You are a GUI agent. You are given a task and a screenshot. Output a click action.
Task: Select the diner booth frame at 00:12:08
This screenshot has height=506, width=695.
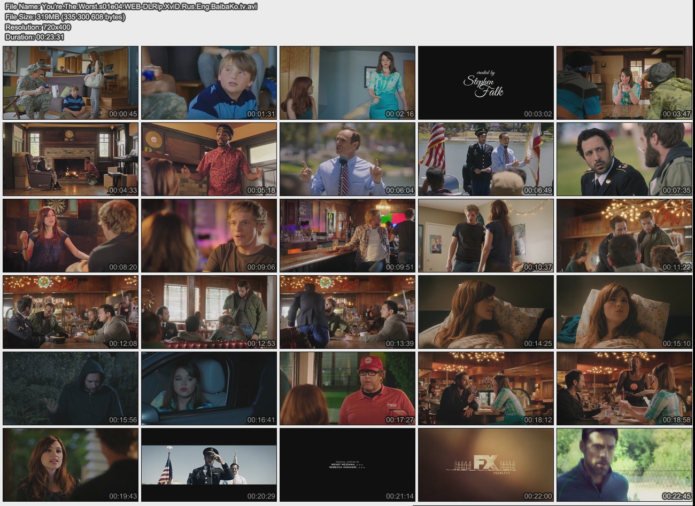[71, 312]
